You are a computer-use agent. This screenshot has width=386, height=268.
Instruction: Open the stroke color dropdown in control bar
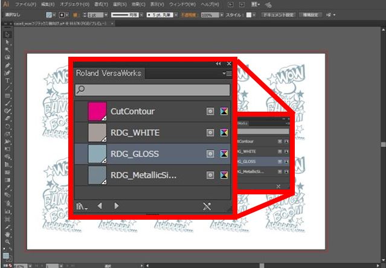pyautogui.click(x=66, y=15)
